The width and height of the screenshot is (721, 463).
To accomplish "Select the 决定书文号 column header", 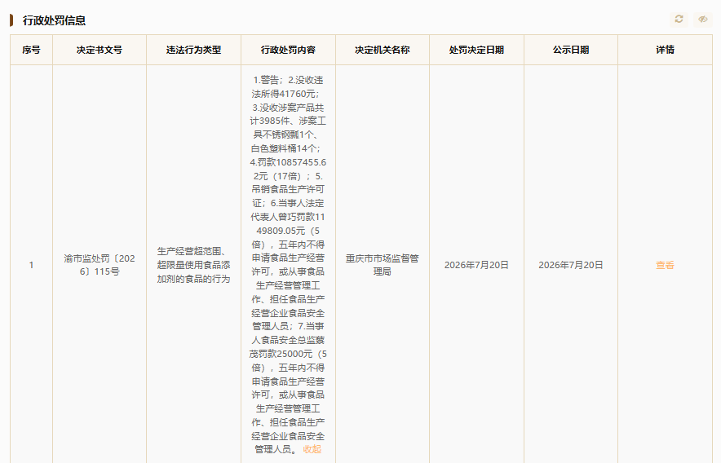I will [x=100, y=50].
